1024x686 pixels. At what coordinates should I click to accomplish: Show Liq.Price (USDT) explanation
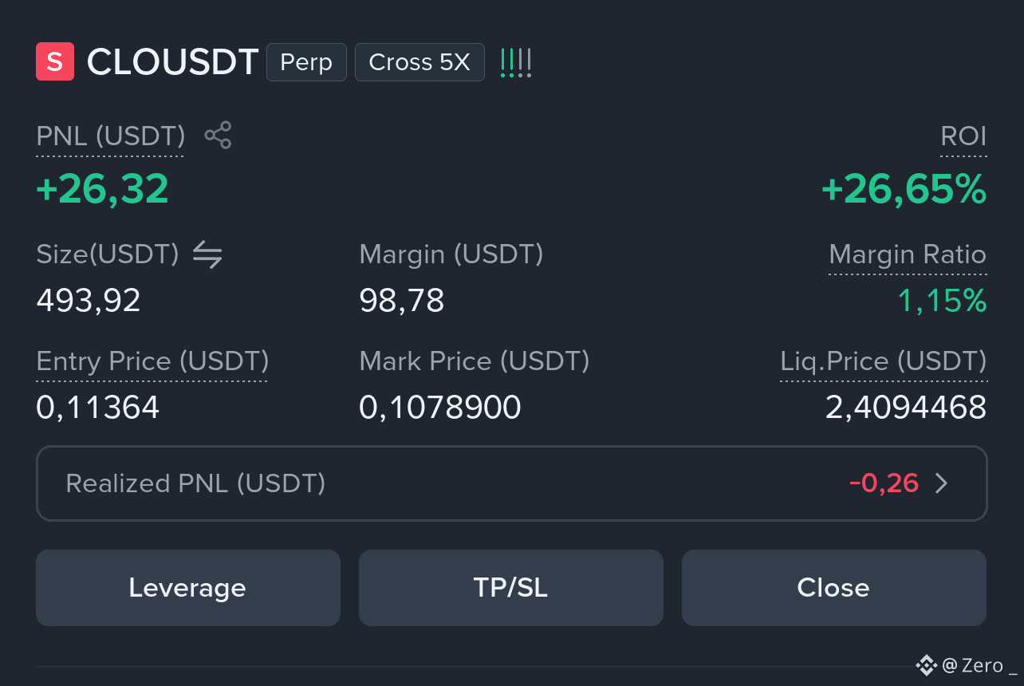pyautogui.click(x=884, y=361)
